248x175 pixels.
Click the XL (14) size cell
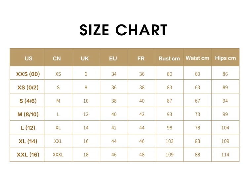coord(28,141)
